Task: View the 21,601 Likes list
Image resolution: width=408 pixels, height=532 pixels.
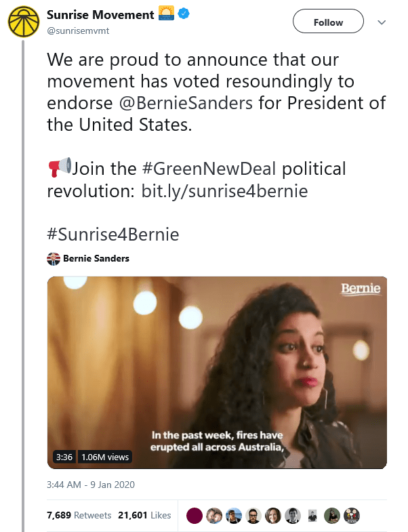Action: pyautogui.click(x=144, y=515)
